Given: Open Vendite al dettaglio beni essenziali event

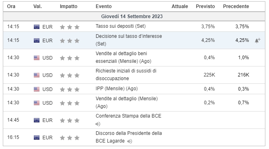Looking at the screenshot, I should (123, 57).
